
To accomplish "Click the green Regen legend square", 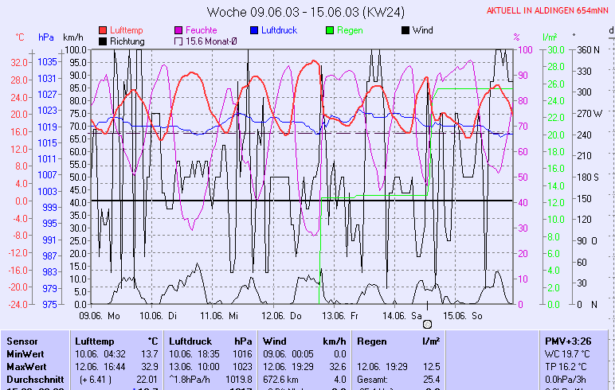I will [330, 30].
